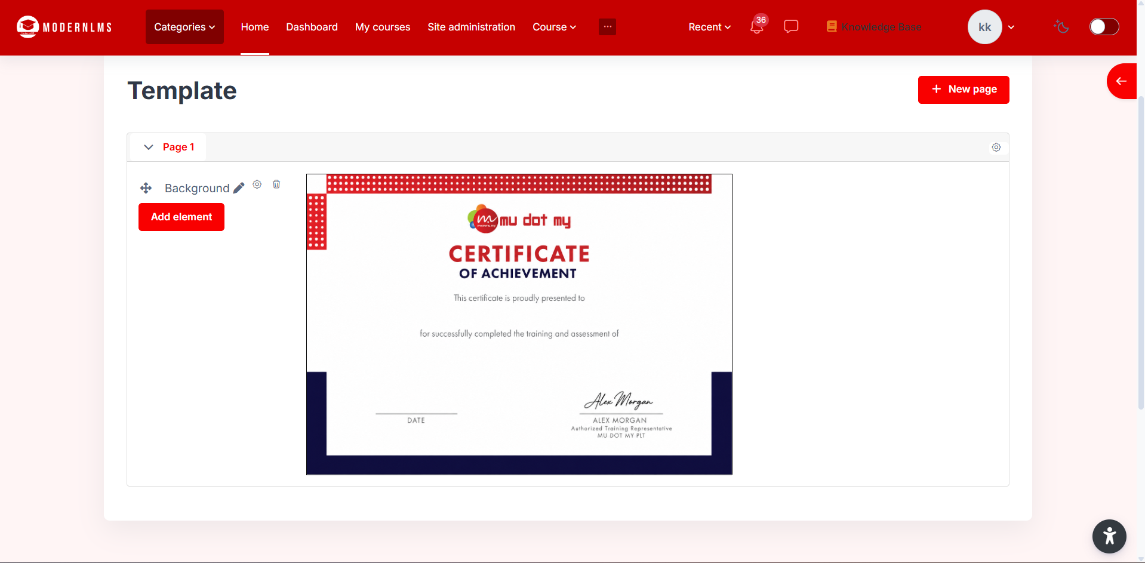Click the certificate template preview image
Image resolution: width=1145 pixels, height=563 pixels.
(519, 324)
